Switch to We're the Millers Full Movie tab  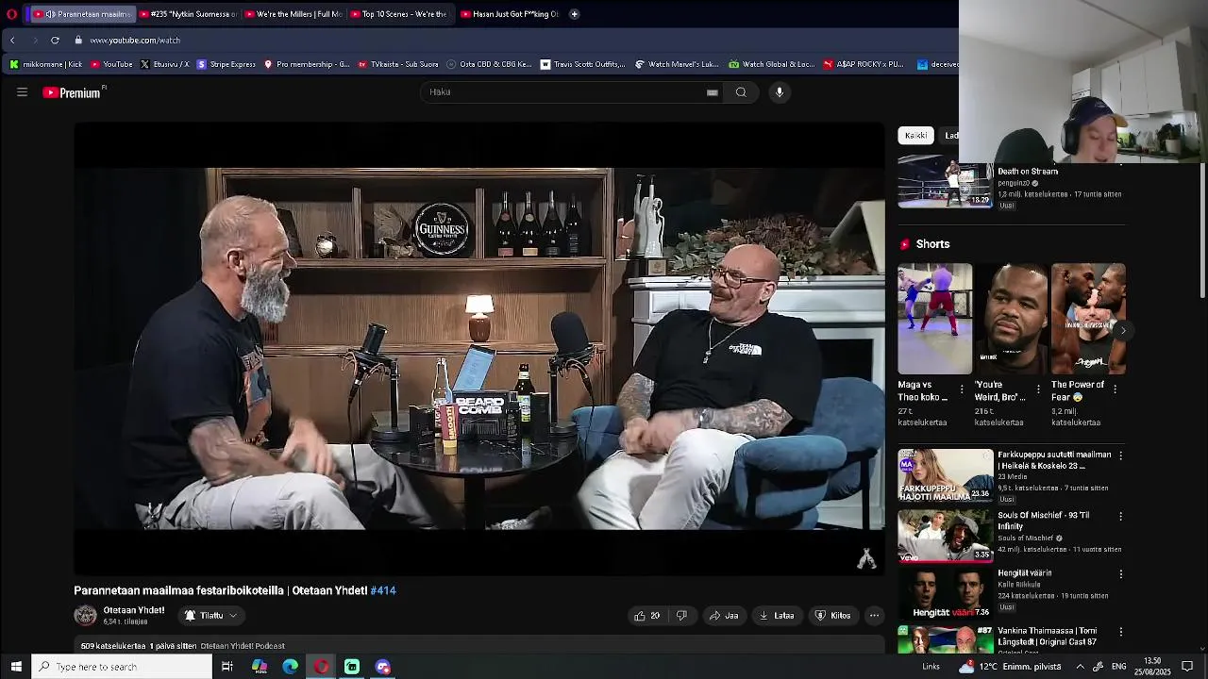click(293, 14)
